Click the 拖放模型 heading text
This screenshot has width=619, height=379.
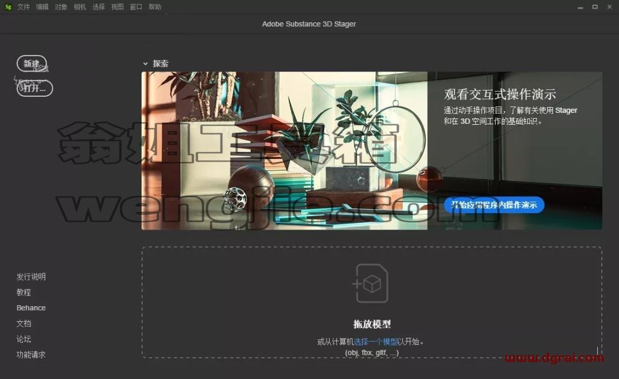(x=372, y=324)
